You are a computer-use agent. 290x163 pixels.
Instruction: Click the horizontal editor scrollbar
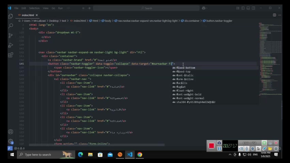97,145
